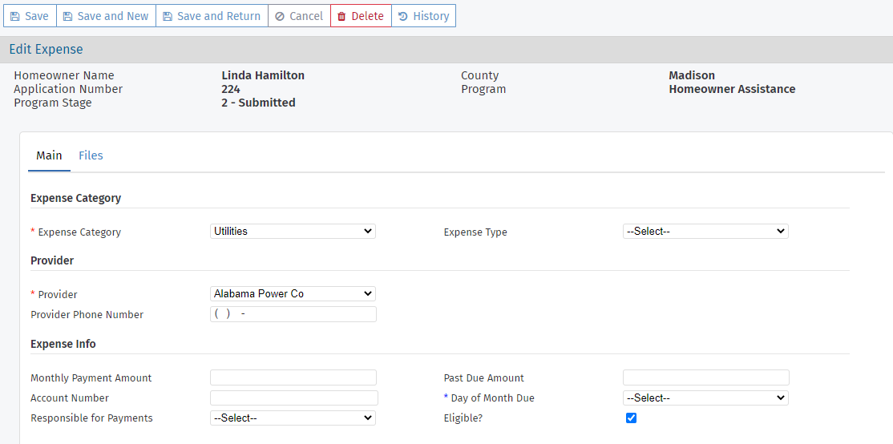
Task: Open the Provider dropdown showing Alabama Power Co
Action: [x=293, y=293]
